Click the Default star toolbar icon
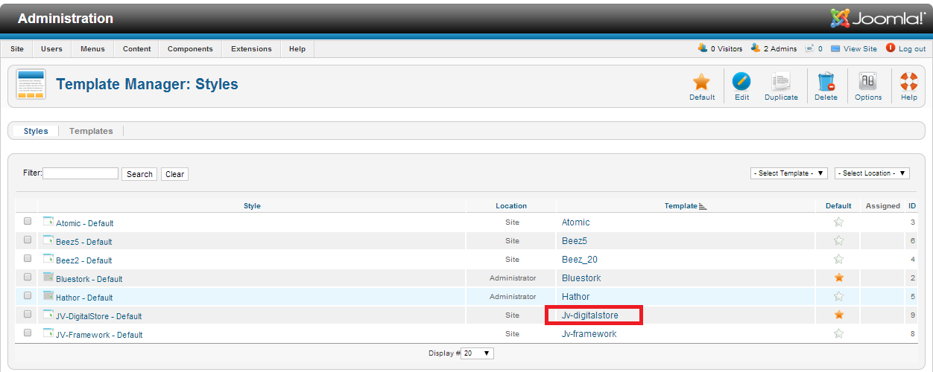 [701, 81]
